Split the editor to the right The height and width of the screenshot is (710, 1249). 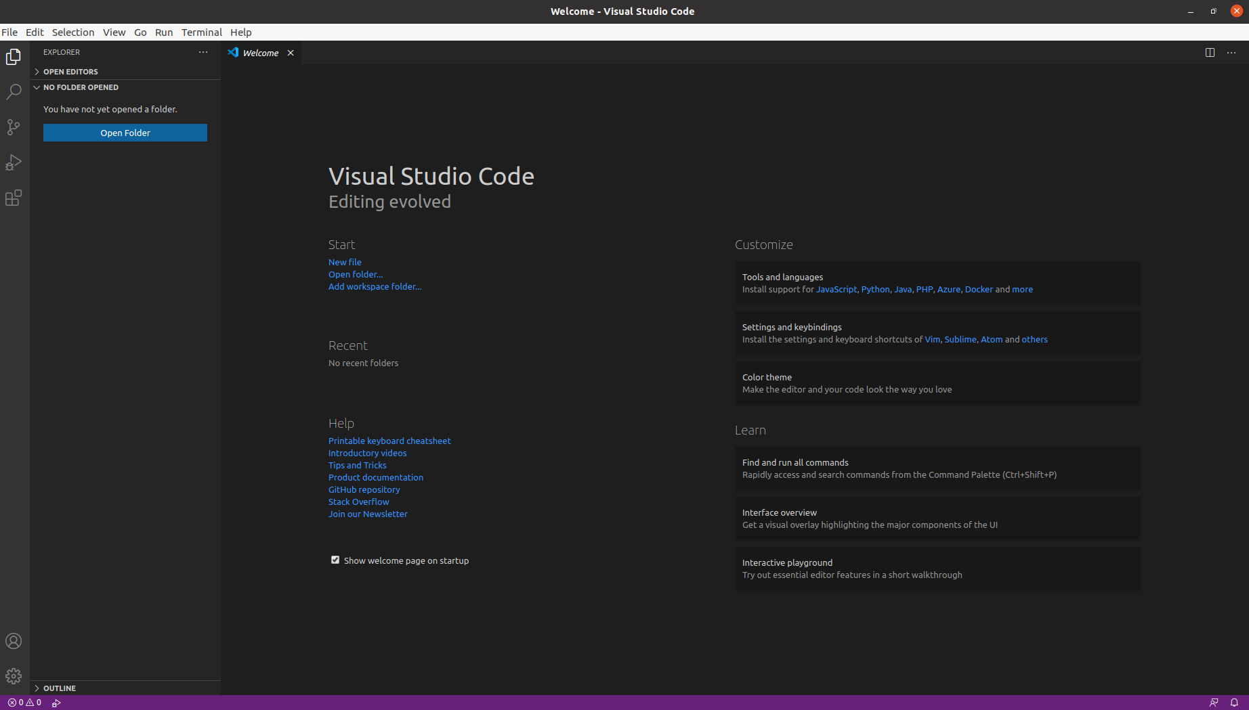tap(1210, 53)
